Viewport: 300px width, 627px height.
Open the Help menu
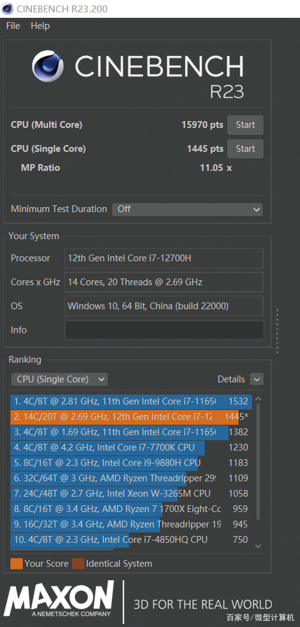click(40, 26)
